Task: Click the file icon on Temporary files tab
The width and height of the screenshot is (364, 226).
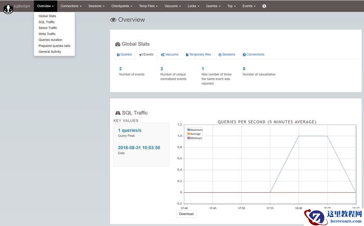Action: (x=187, y=55)
